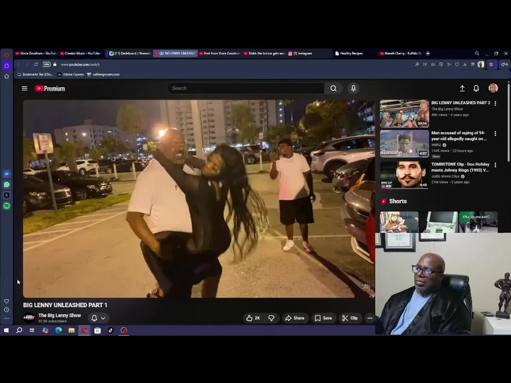Screen dimensions: 511x383
Task: Open Opera sidebar heart icon
Action: coord(6,301)
